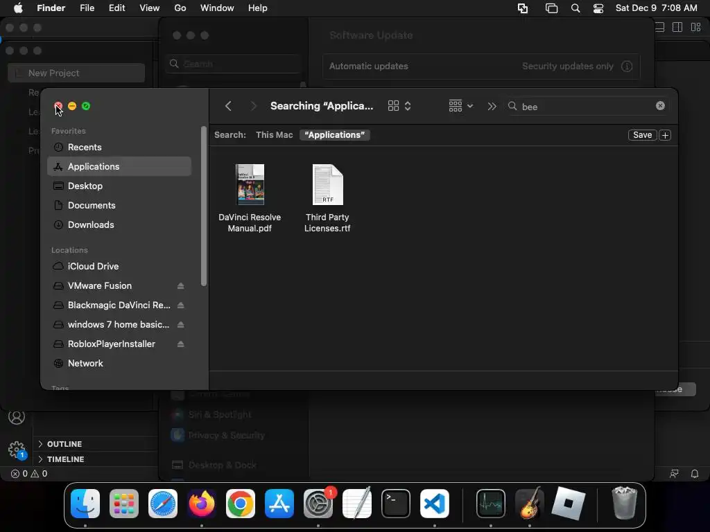Select DaVinci Resolve Manual.pdf thumbnail

tap(250, 184)
